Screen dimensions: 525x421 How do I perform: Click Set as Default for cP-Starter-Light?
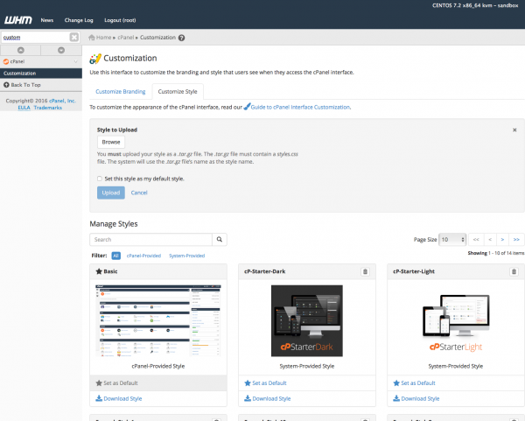(x=418, y=382)
